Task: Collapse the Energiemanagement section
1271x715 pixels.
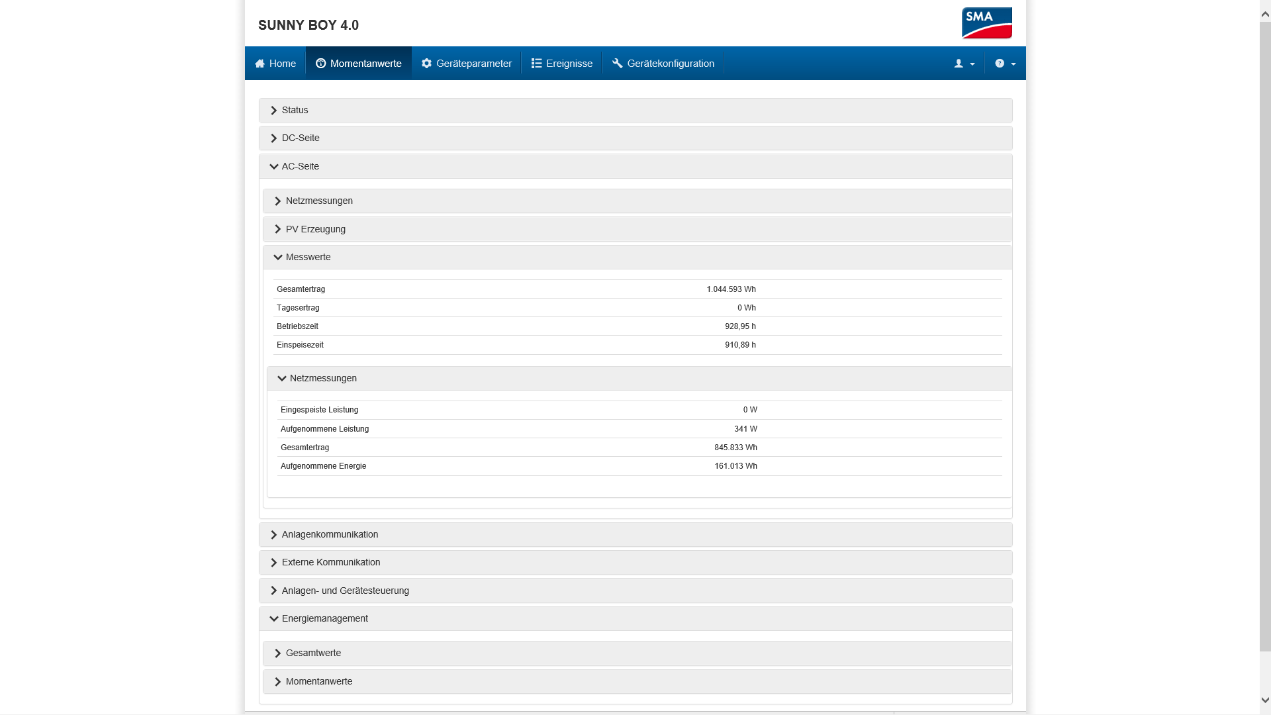Action: (x=324, y=619)
